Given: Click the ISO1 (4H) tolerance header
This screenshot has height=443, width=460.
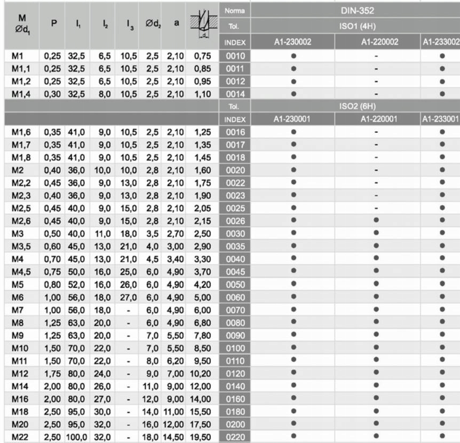Looking at the screenshot, I should point(357,26).
